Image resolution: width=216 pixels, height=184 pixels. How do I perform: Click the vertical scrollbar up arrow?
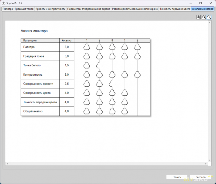point(210,22)
